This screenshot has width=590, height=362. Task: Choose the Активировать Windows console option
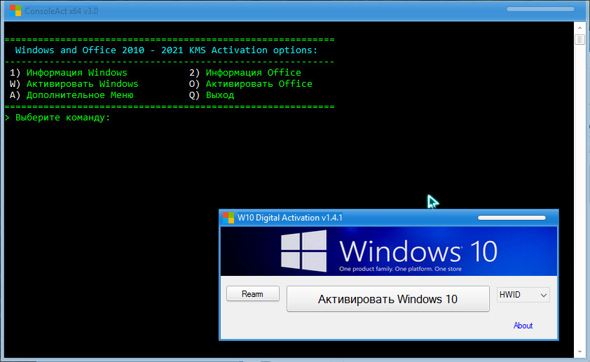coord(82,83)
